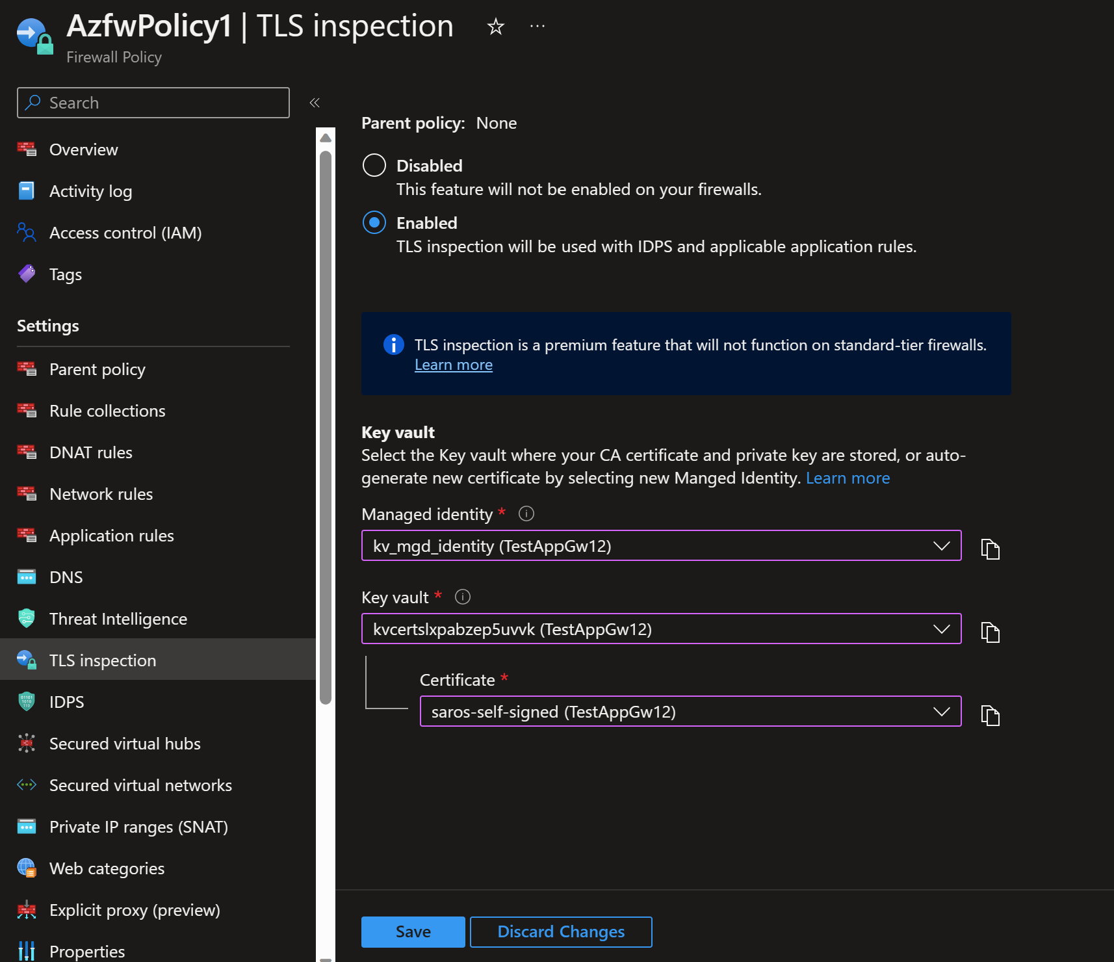This screenshot has width=1114, height=962.
Task: Click the sidebar scrollbar thumb
Action: pos(326,428)
